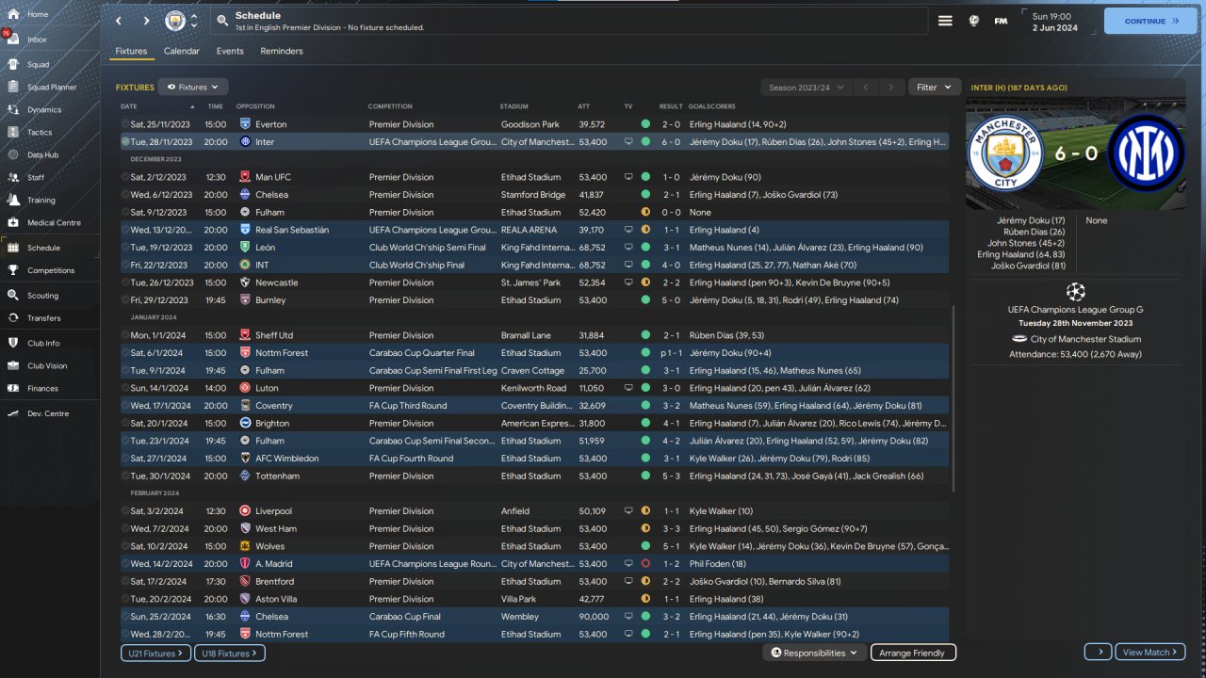Switch to the Reminders tab
The height and width of the screenshot is (678, 1206).
coord(282,51)
